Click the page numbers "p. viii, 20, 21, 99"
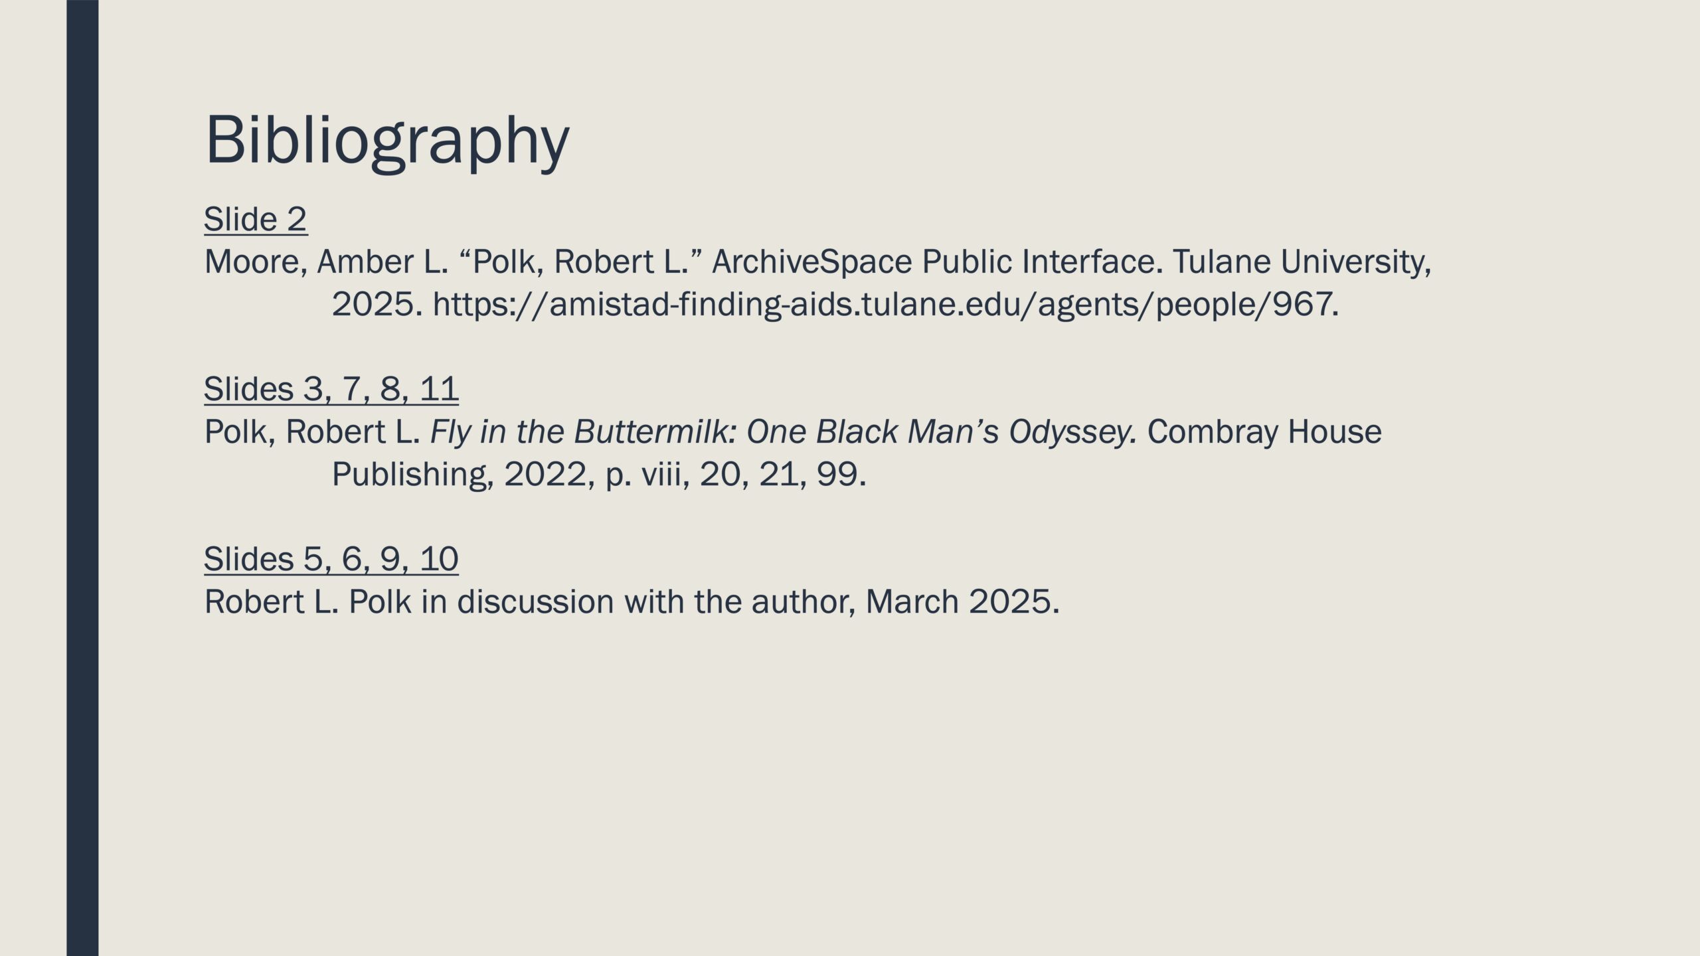Image resolution: width=1700 pixels, height=956 pixels. (x=736, y=474)
